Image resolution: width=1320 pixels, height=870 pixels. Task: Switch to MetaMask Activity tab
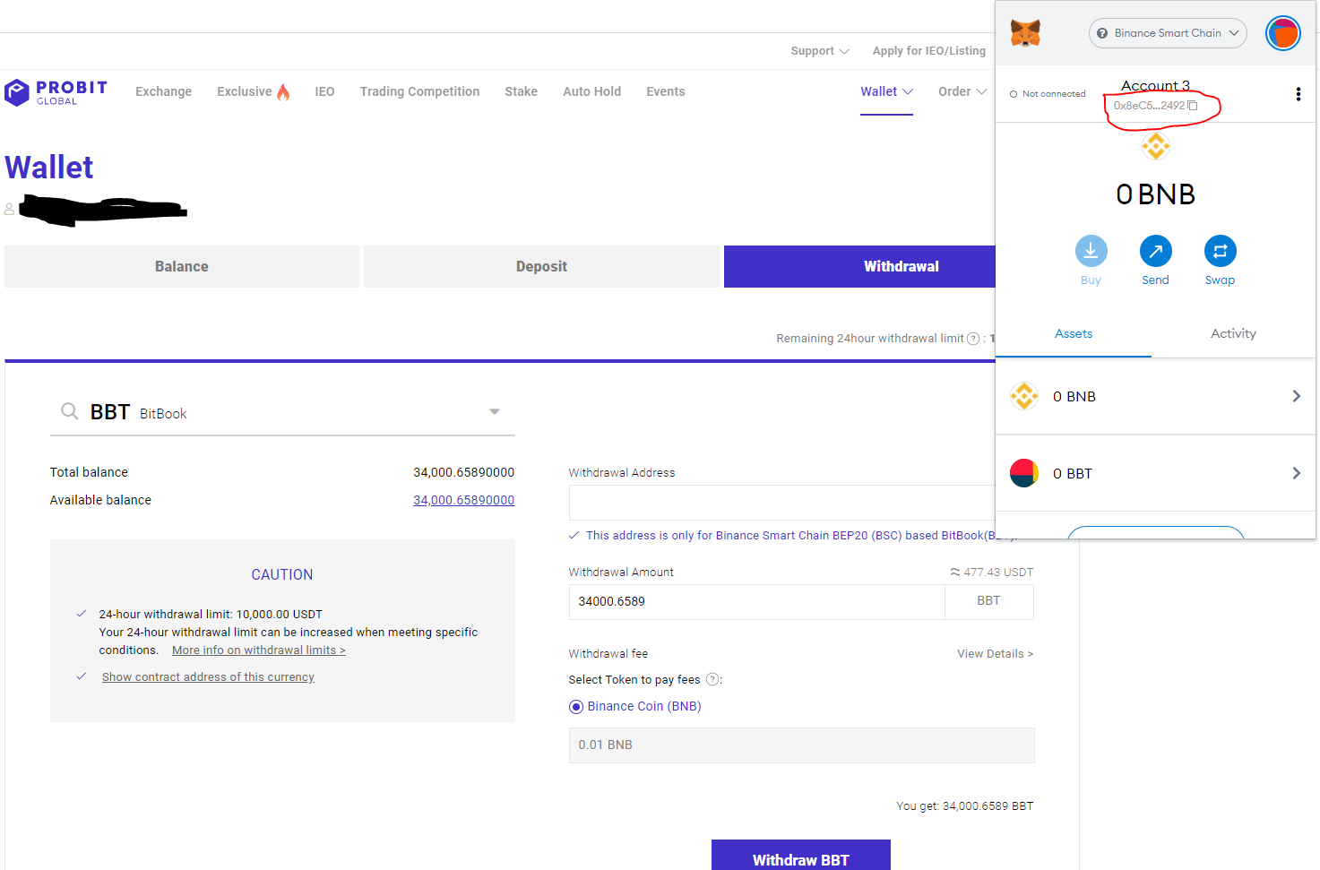coord(1233,334)
